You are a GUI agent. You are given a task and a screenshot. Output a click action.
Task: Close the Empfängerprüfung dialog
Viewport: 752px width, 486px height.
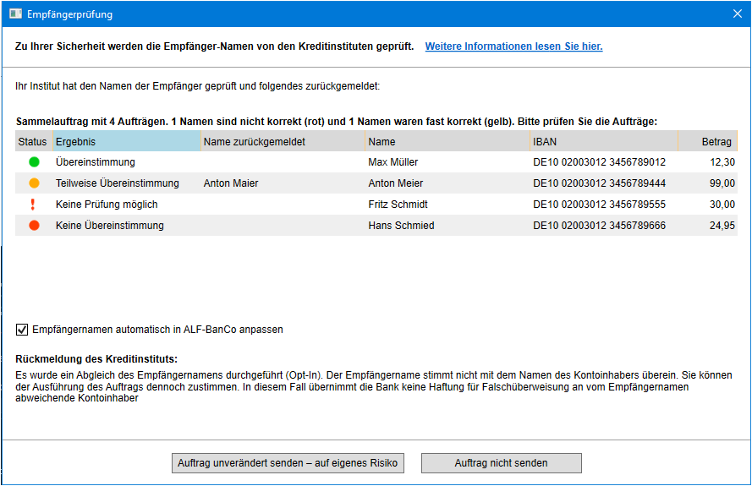(738, 14)
